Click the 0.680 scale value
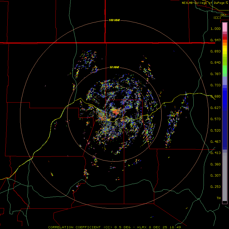This screenshot has width=229, height=229. [x=216, y=96]
